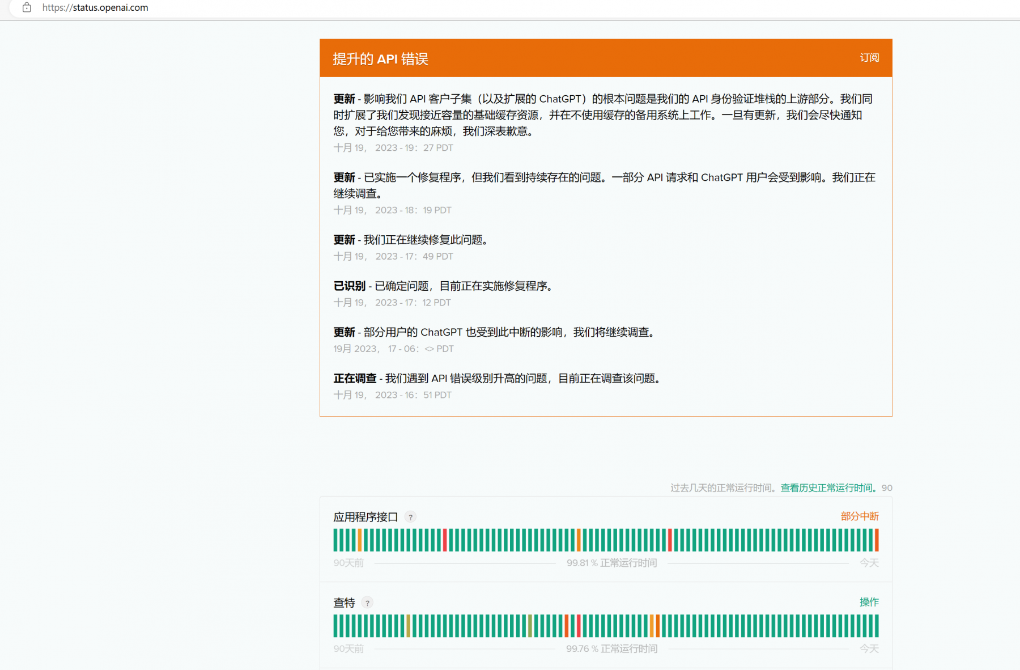The width and height of the screenshot is (1020, 670).
Task: Open the question mark beside 查特
Action: (x=367, y=603)
